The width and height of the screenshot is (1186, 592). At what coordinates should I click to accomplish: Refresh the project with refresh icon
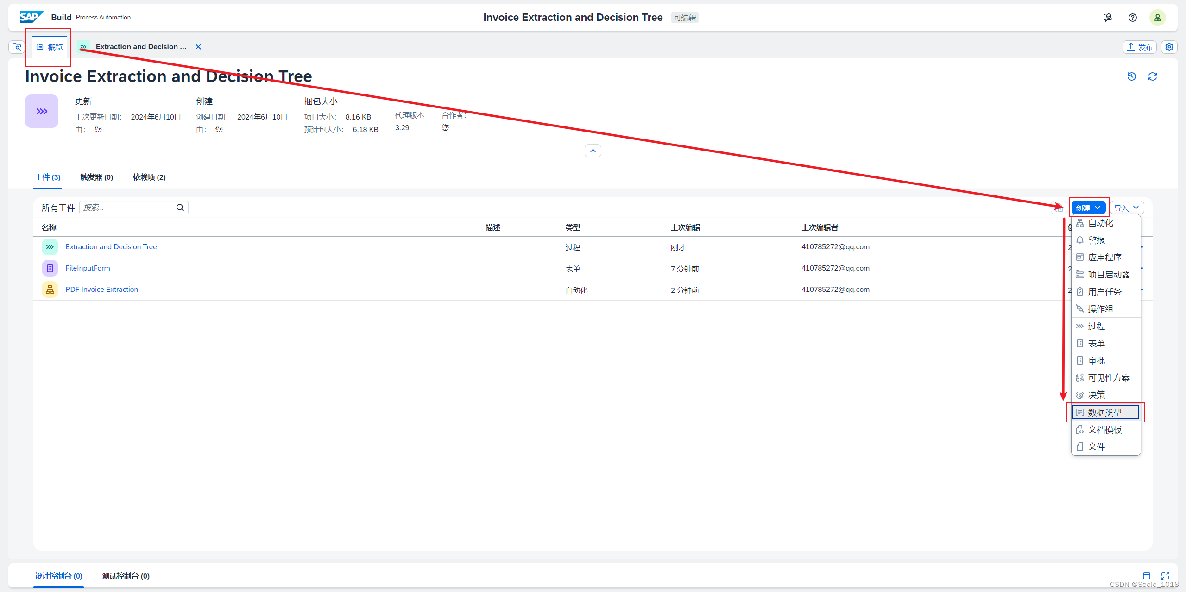tap(1153, 76)
